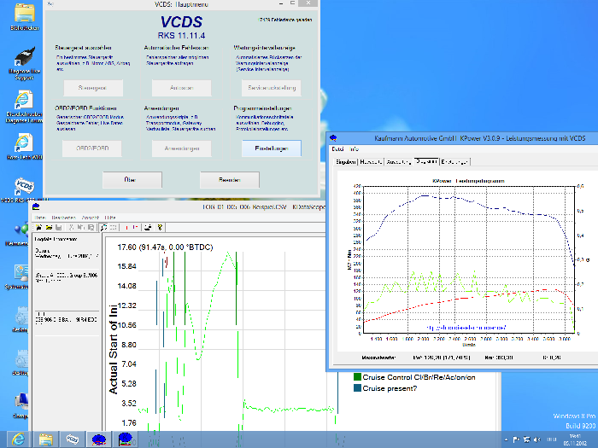Screen dimensions: 598x448
Task: Open the Ansicht menu in KDataScope
Action: click(91, 218)
